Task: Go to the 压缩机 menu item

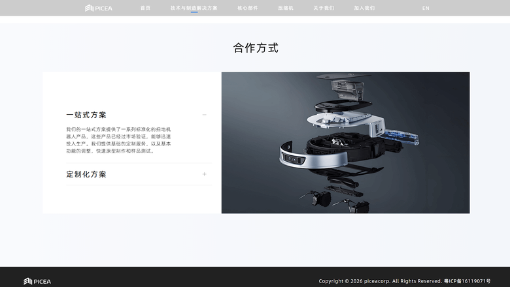Action: pos(286,8)
